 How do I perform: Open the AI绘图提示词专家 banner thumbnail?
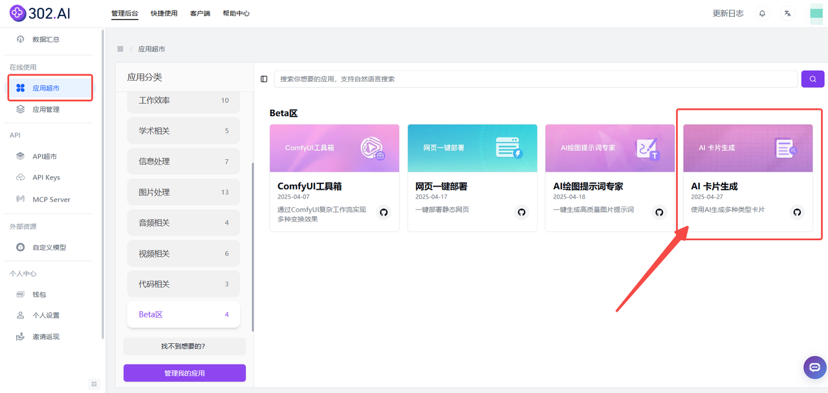point(610,148)
